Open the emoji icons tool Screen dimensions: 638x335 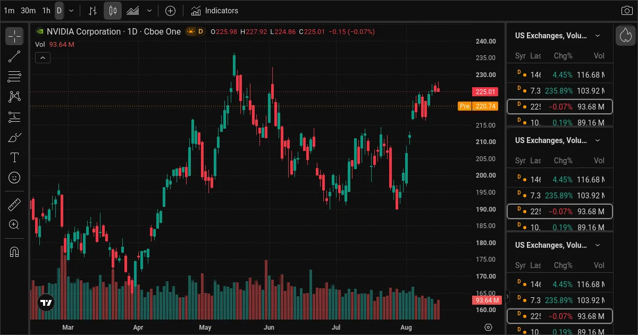click(x=14, y=178)
